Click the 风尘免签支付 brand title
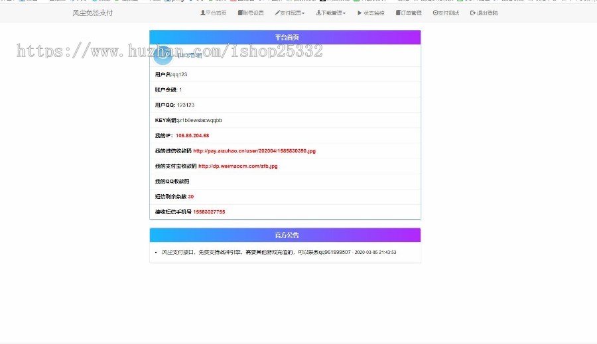Viewport: 597px width, 344px height. (x=92, y=13)
